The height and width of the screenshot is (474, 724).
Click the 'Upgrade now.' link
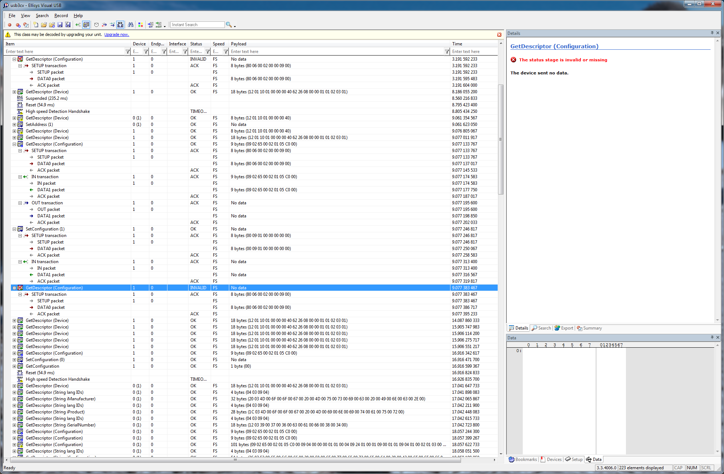[x=117, y=35]
